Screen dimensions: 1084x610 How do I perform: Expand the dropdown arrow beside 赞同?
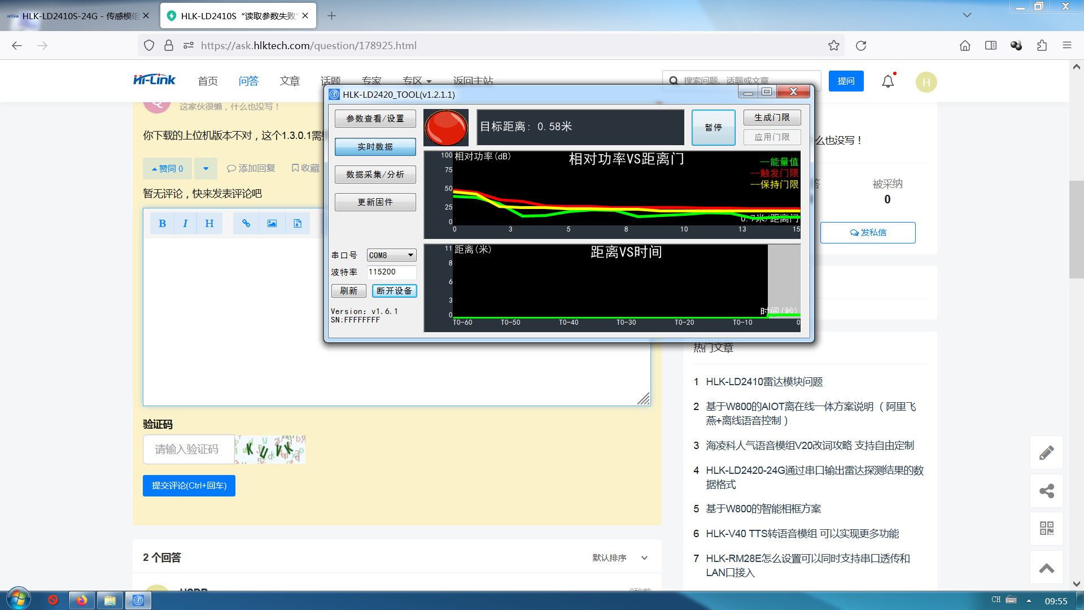point(206,168)
